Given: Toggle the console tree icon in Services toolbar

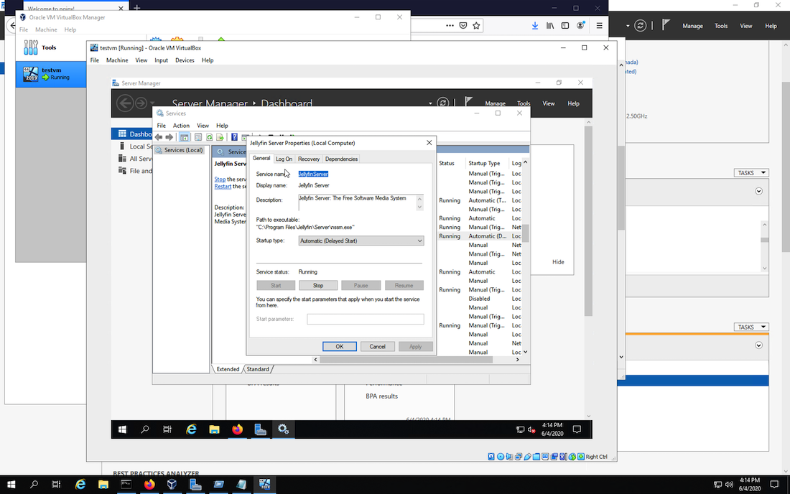Looking at the screenshot, I should [x=185, y=137].
